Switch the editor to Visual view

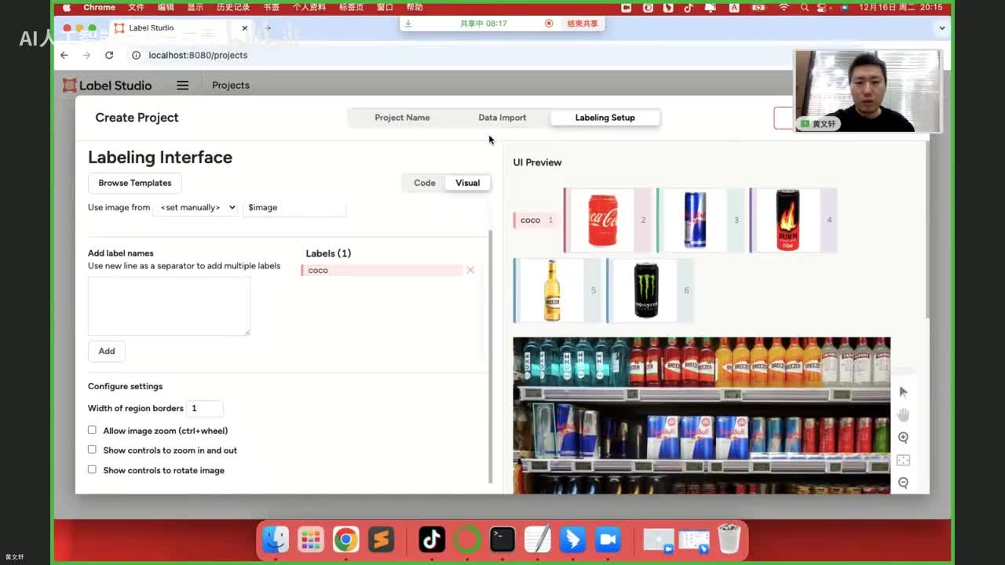[x=467, y=183]
